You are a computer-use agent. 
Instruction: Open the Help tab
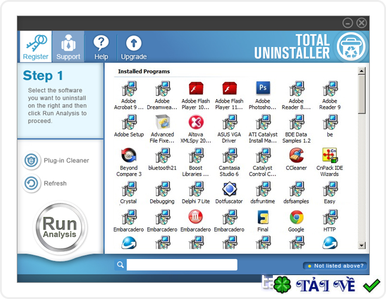pyautogui.click(x=101, y=47)
